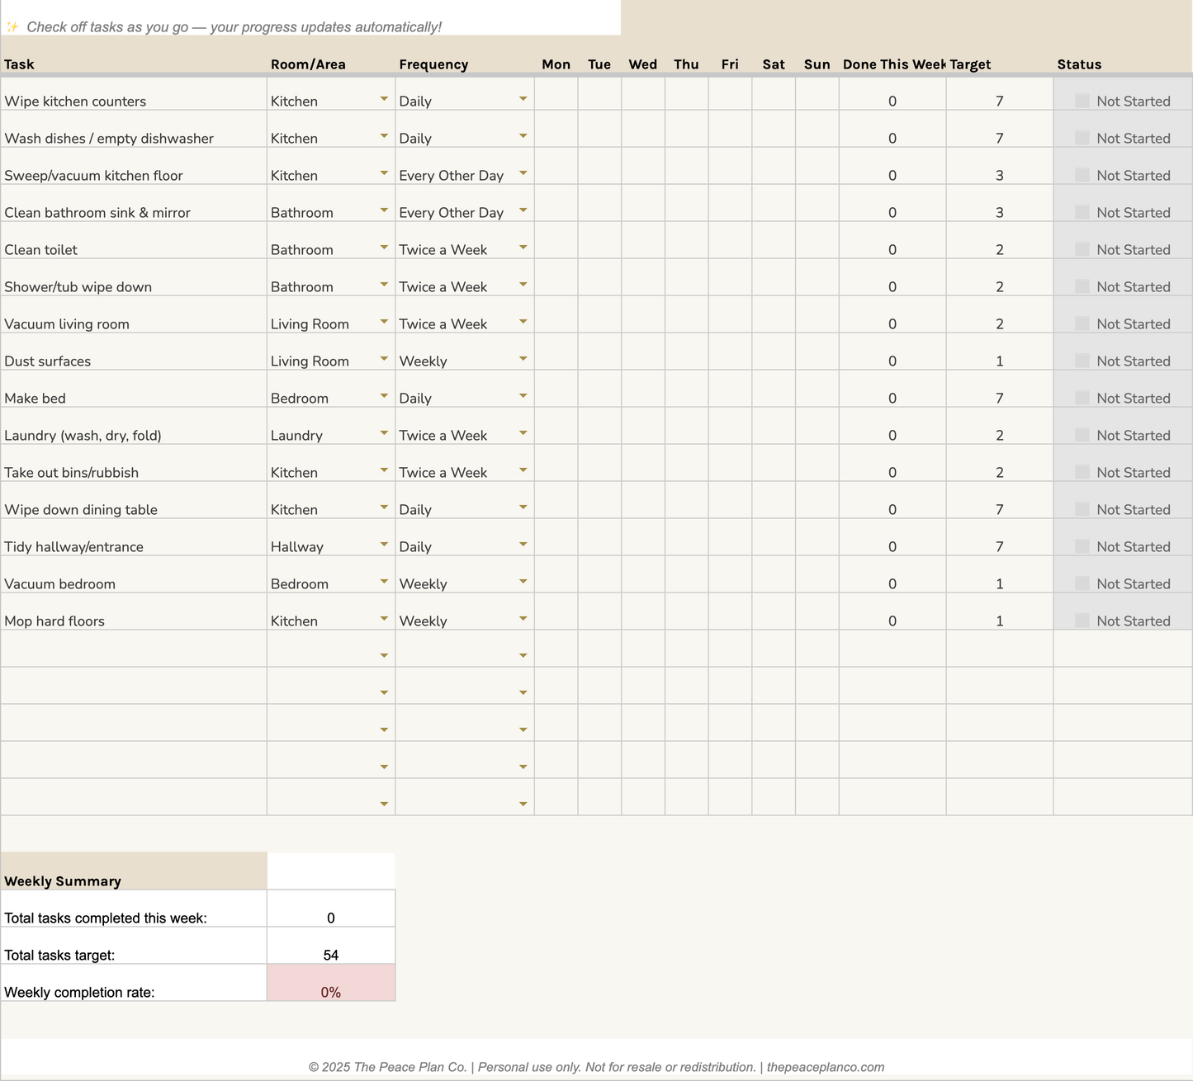Viewport: 1193px width, 1081px height.
Task: Tick status checkbox for Sweep/vacuum kitchen floor
Action: click(1082, 175)
